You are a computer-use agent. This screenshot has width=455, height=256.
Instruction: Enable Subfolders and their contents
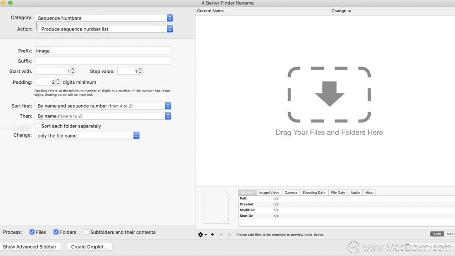(86, 232)
